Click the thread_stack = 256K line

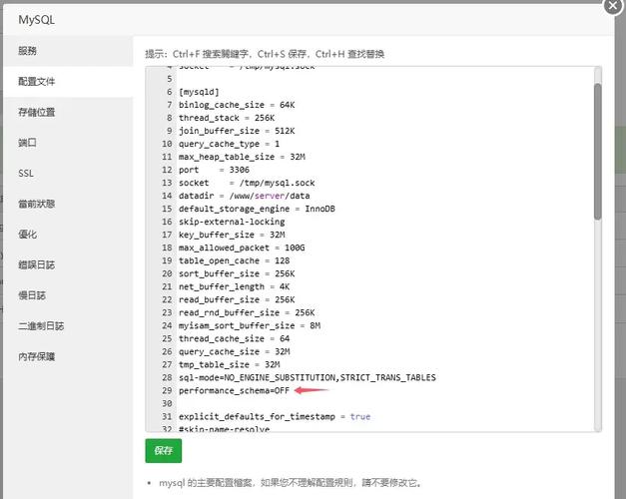(227, 118)
